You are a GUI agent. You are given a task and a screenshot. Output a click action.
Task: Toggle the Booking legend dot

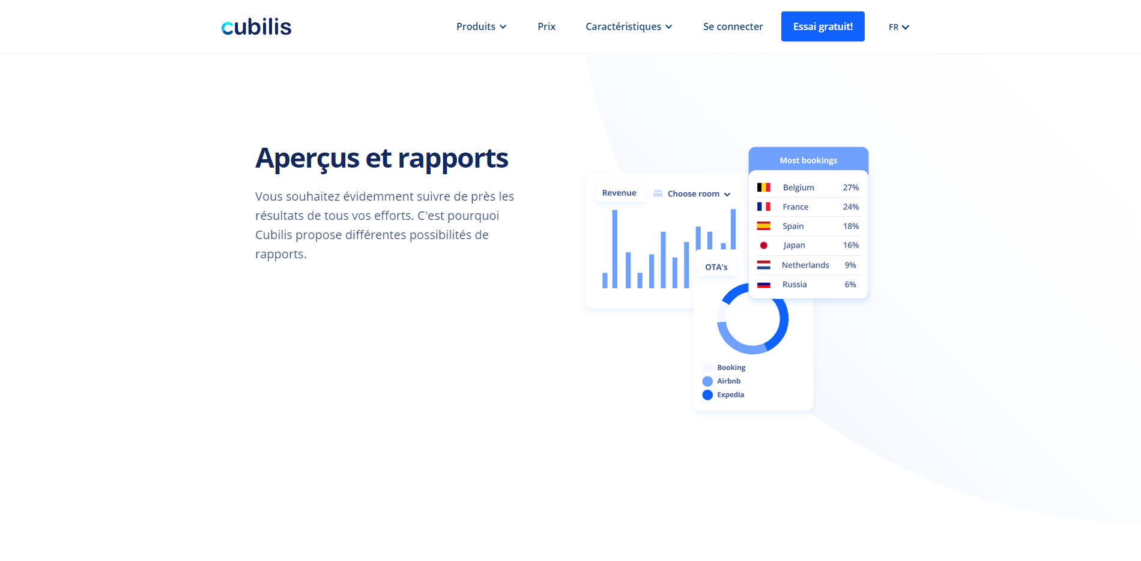[x=707, y=367]
